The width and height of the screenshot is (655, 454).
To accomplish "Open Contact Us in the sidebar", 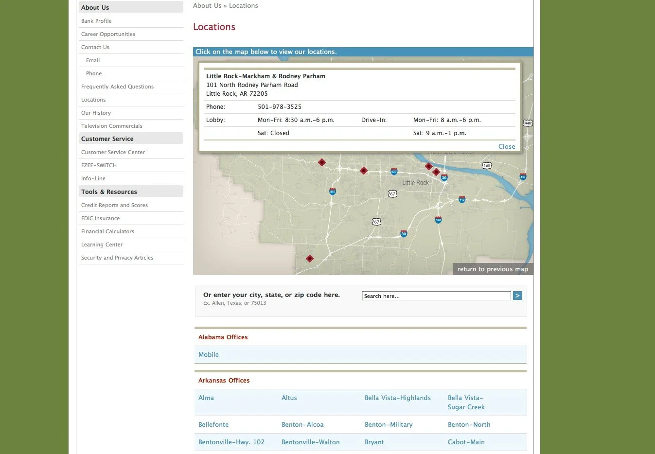I will [x=95, y=47].
